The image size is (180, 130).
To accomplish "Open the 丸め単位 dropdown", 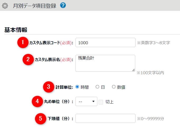I will coord(86,101).
